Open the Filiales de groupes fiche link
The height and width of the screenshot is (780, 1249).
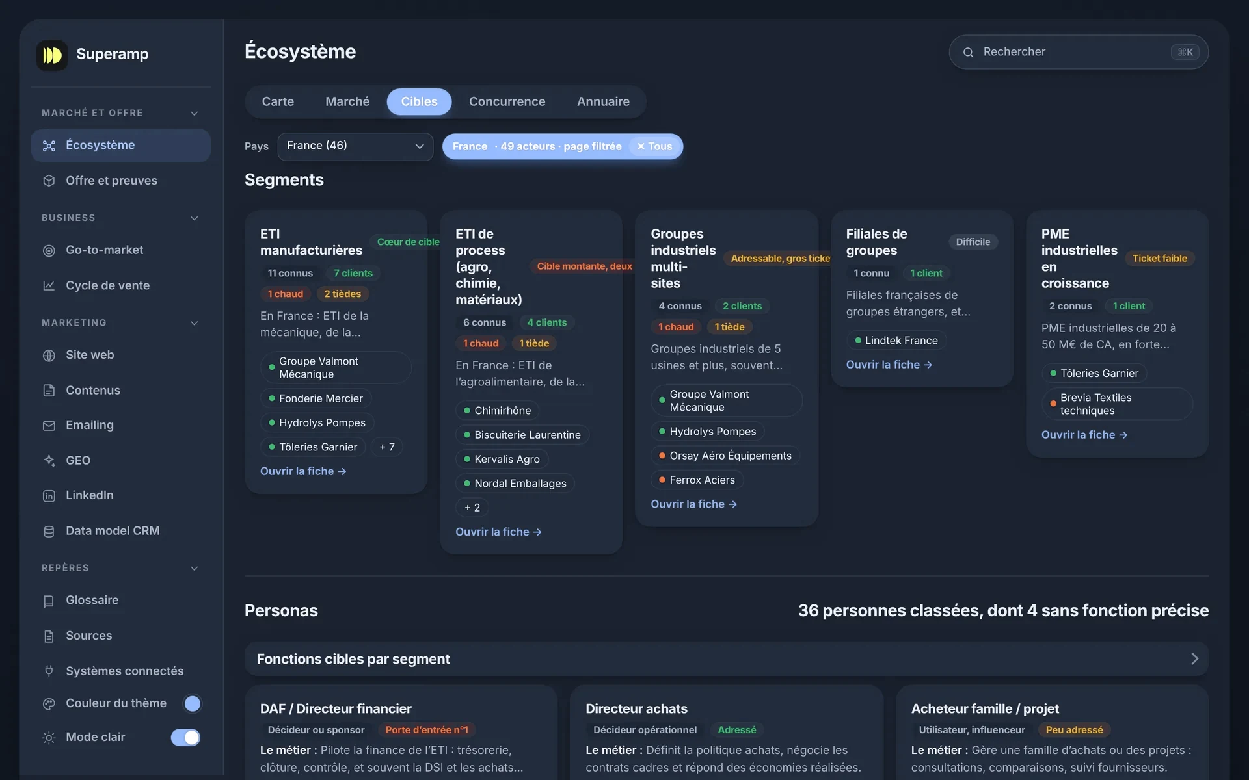tap(889, 365)
